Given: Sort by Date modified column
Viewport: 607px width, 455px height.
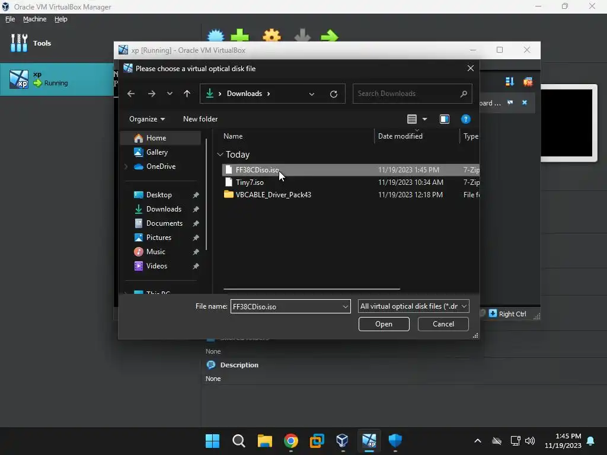Looking at the screenshot, I should 400,136.
